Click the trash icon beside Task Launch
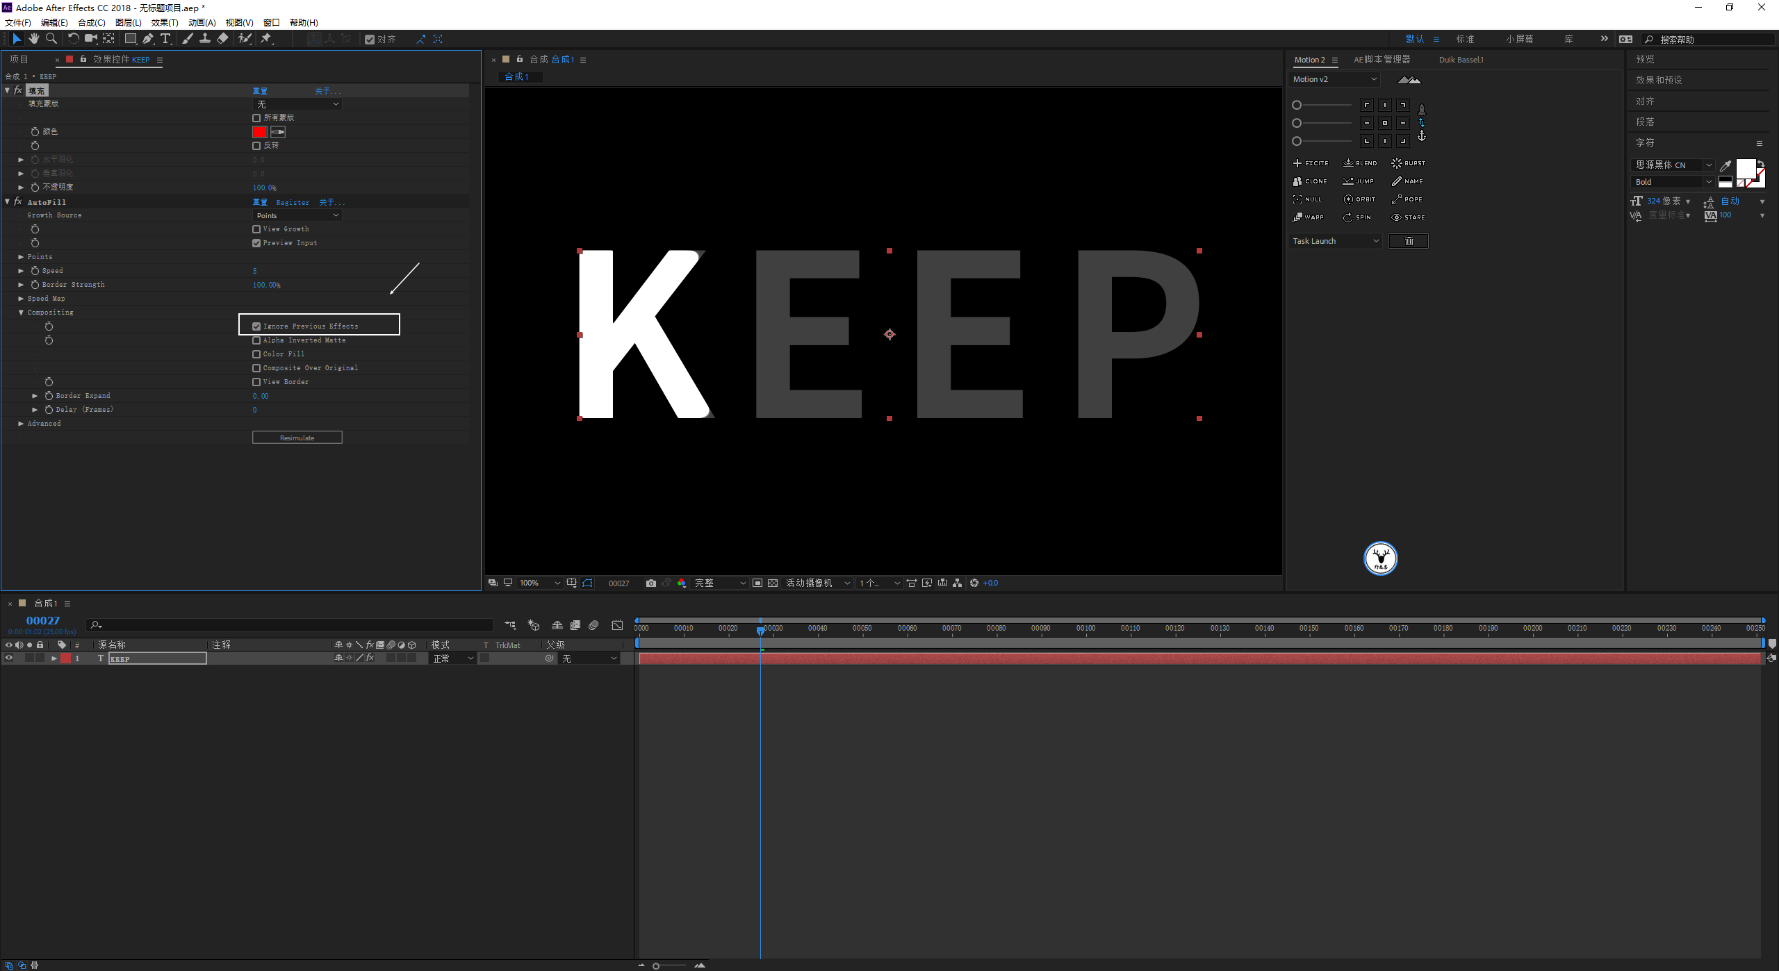The image size is (1779, 971). point(1409,241)
